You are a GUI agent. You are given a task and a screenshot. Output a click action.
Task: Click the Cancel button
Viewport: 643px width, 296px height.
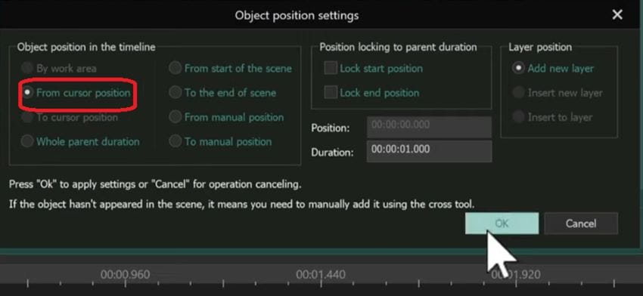581,223
